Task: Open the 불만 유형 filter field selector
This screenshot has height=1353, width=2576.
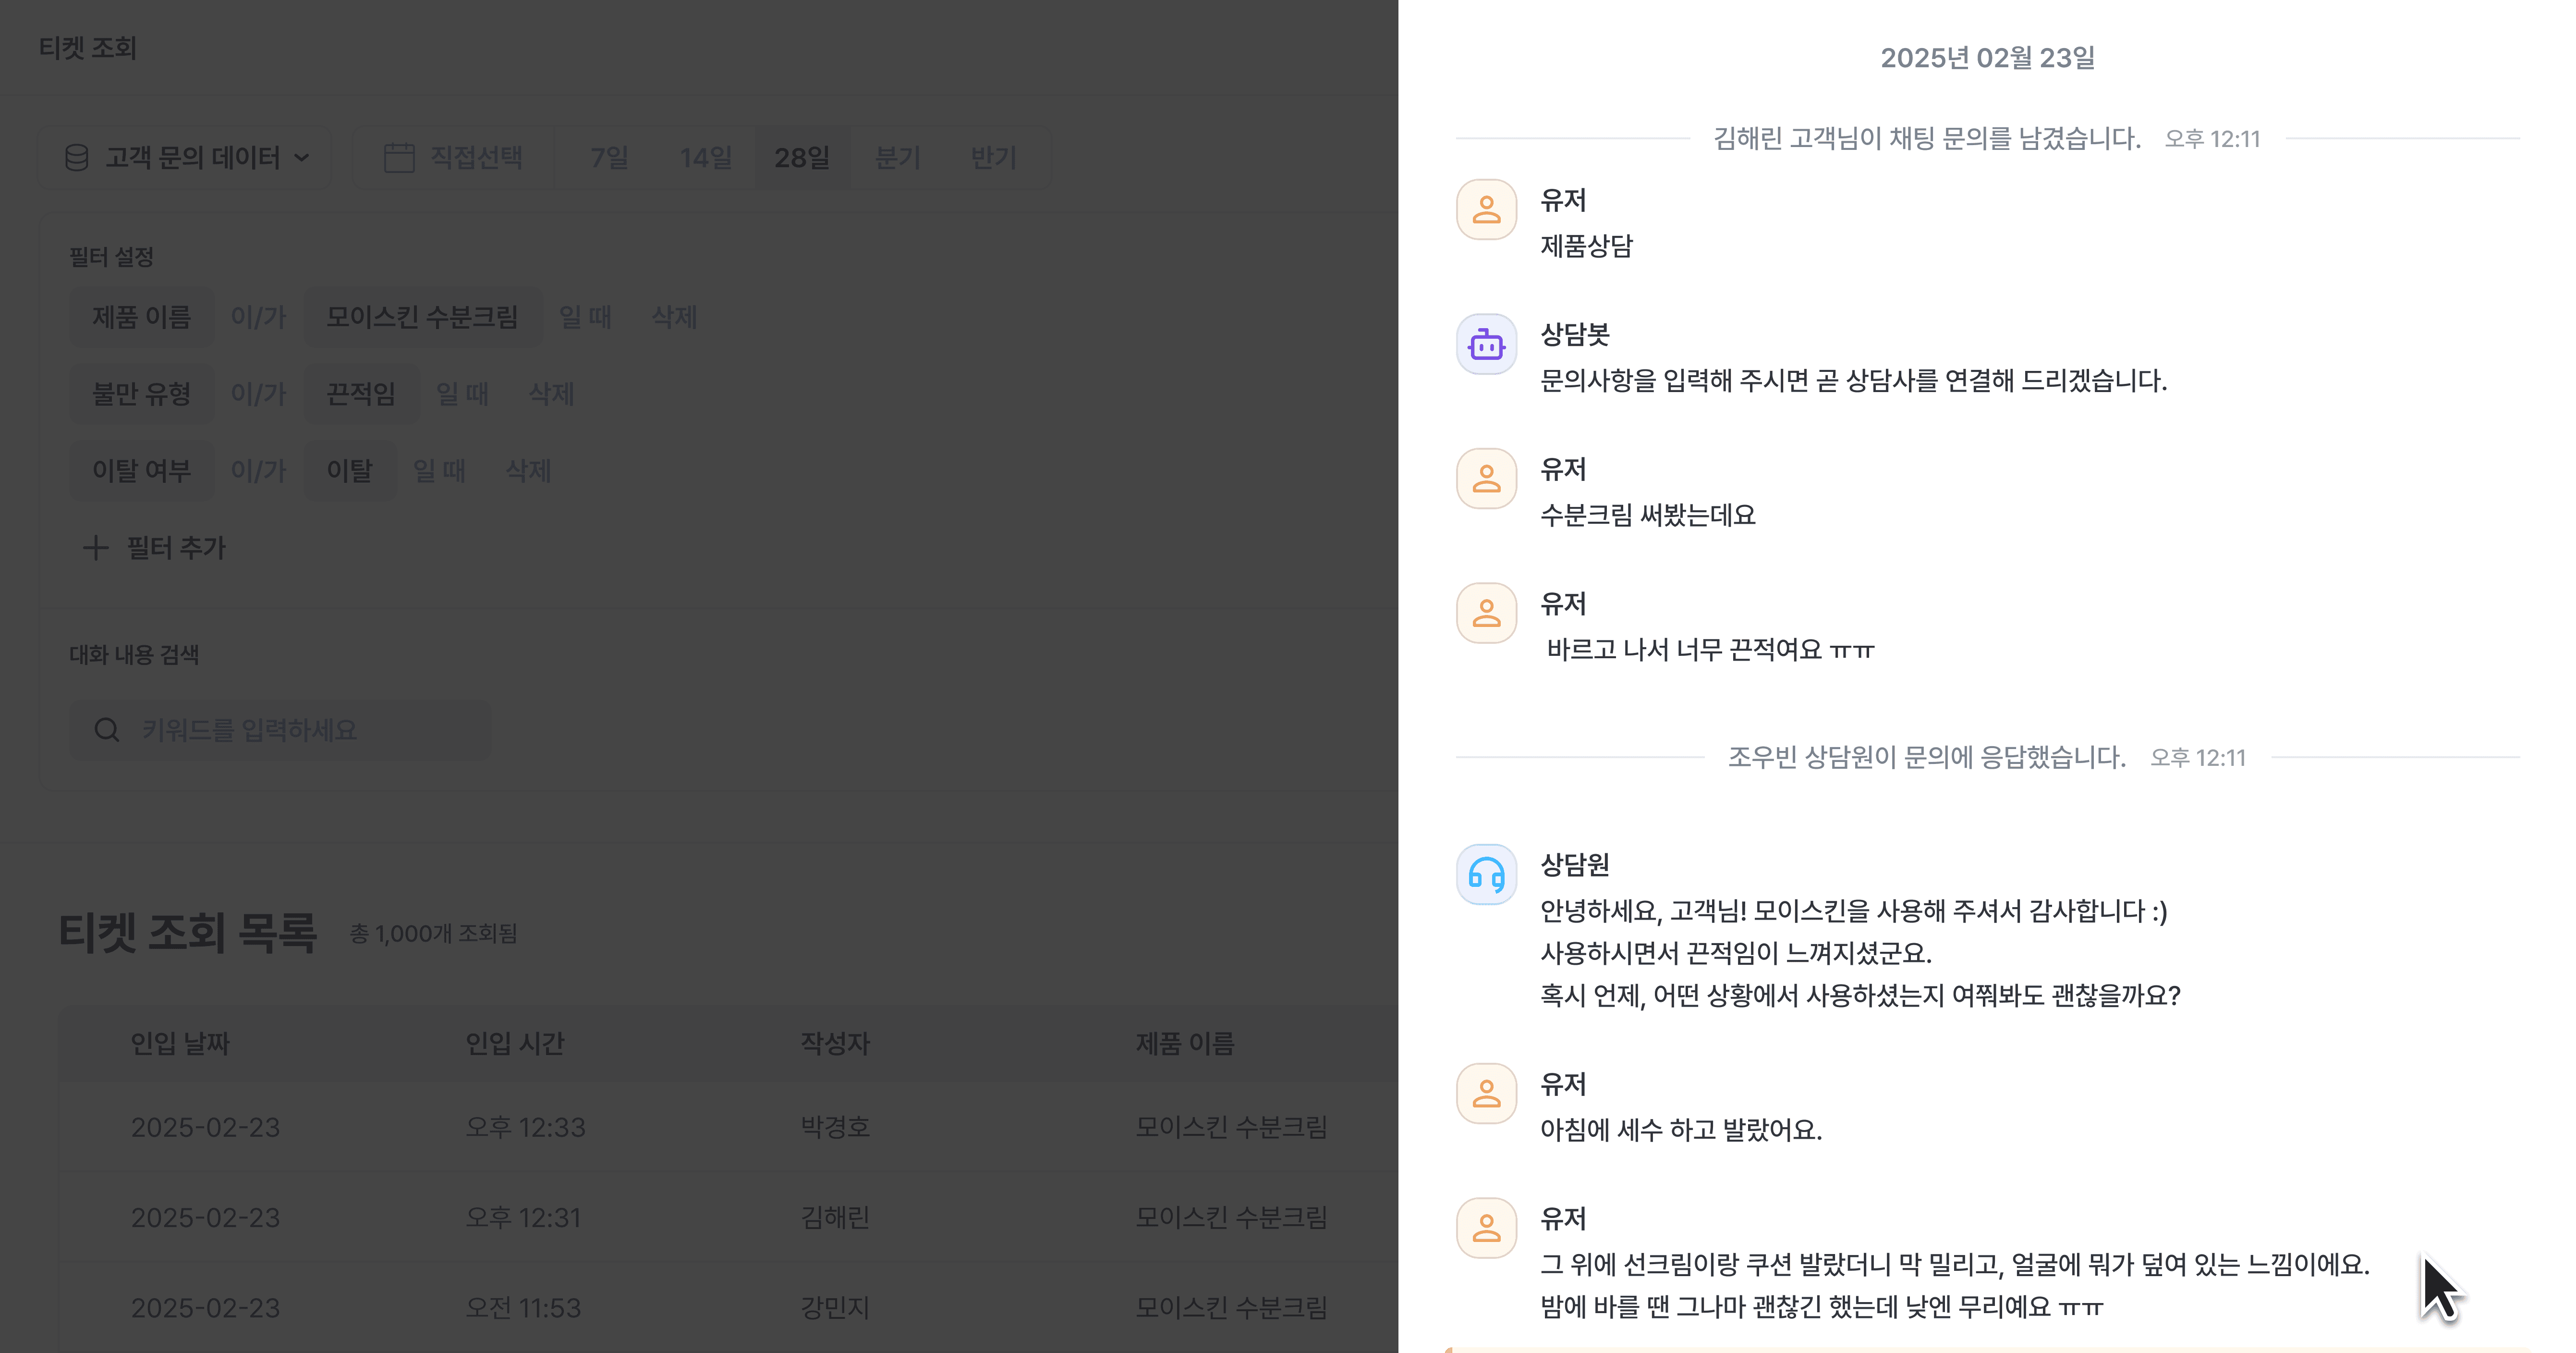Action: point(141,394)
